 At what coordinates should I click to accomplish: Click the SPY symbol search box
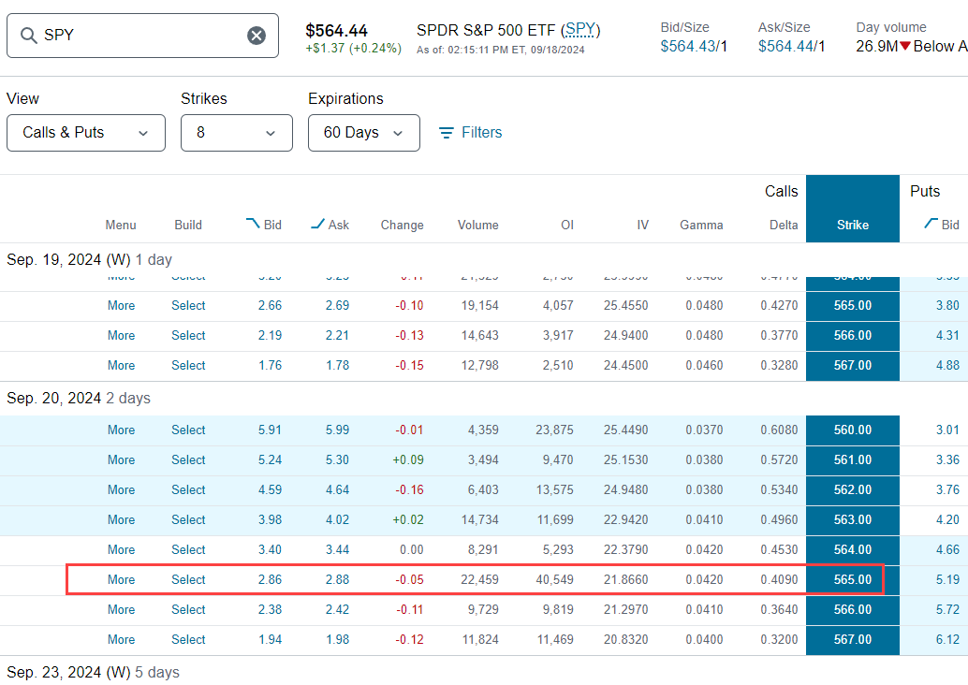click(142, 36)
